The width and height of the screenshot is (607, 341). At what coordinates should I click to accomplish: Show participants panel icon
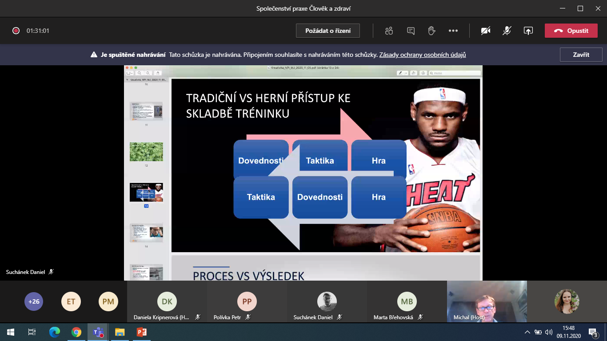point(389,31)
